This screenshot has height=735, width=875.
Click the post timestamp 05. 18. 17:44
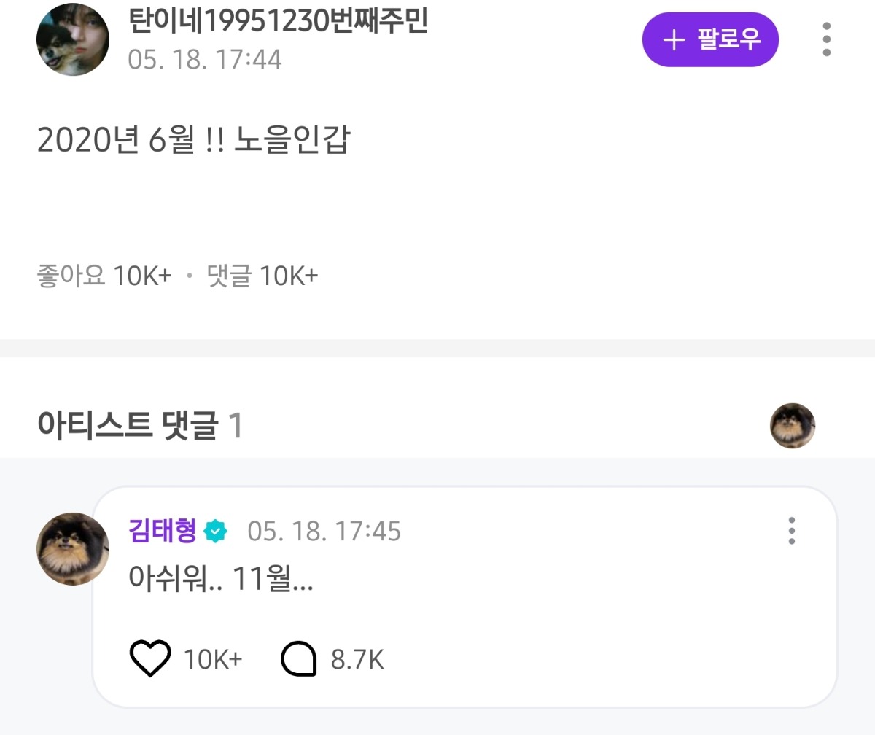[205, 59]
